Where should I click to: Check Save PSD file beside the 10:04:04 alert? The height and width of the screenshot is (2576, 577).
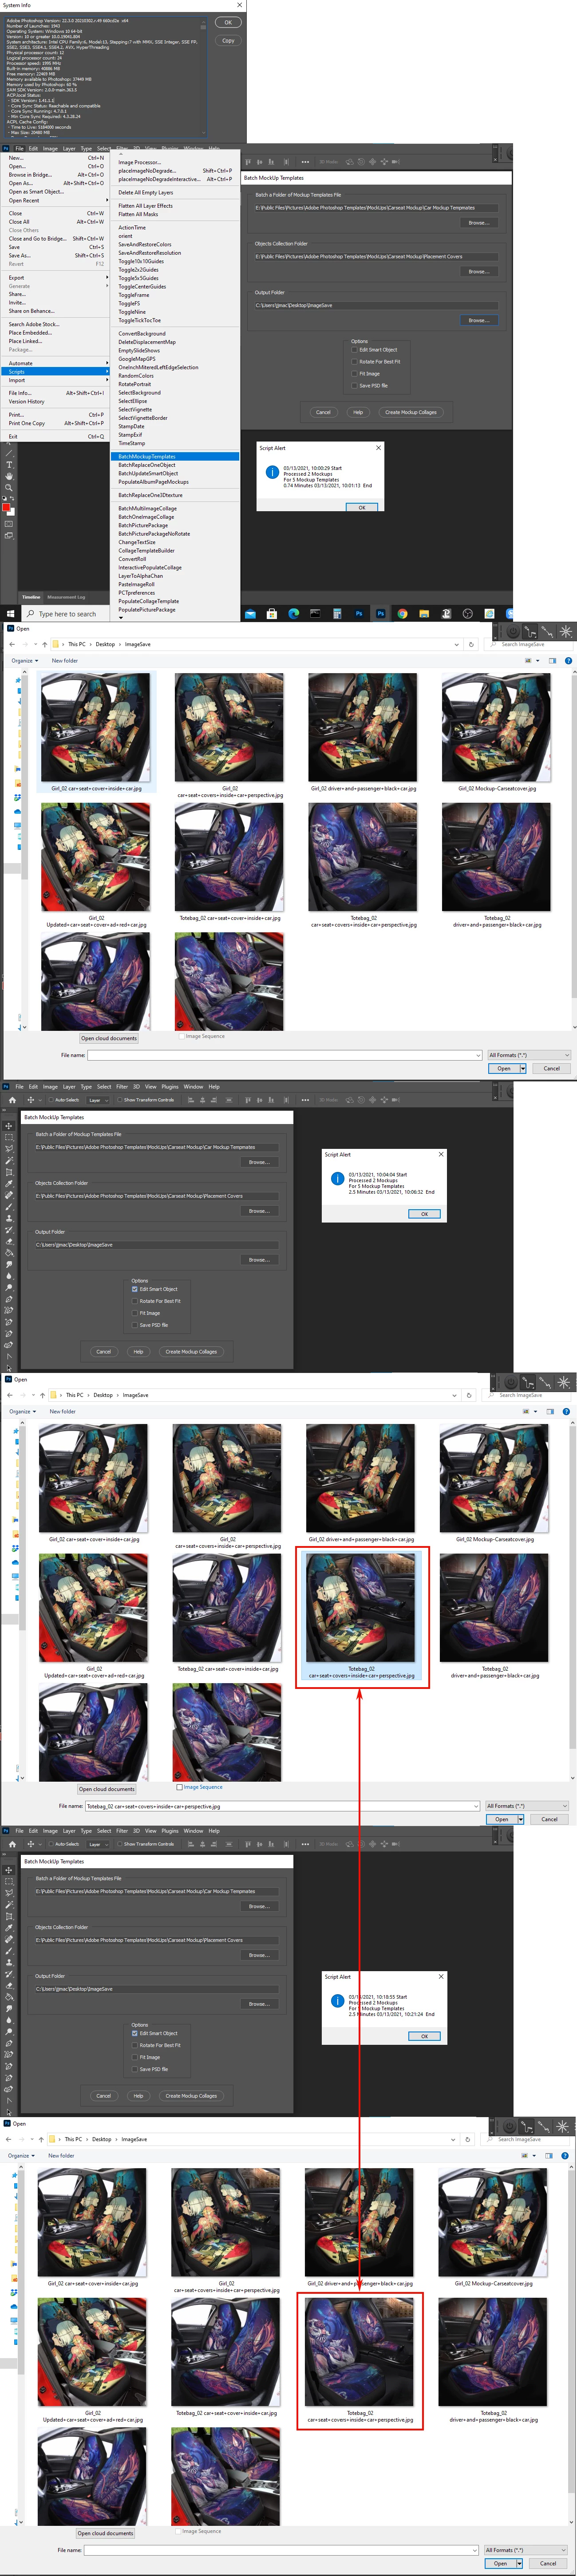(x=135, y=1325)
